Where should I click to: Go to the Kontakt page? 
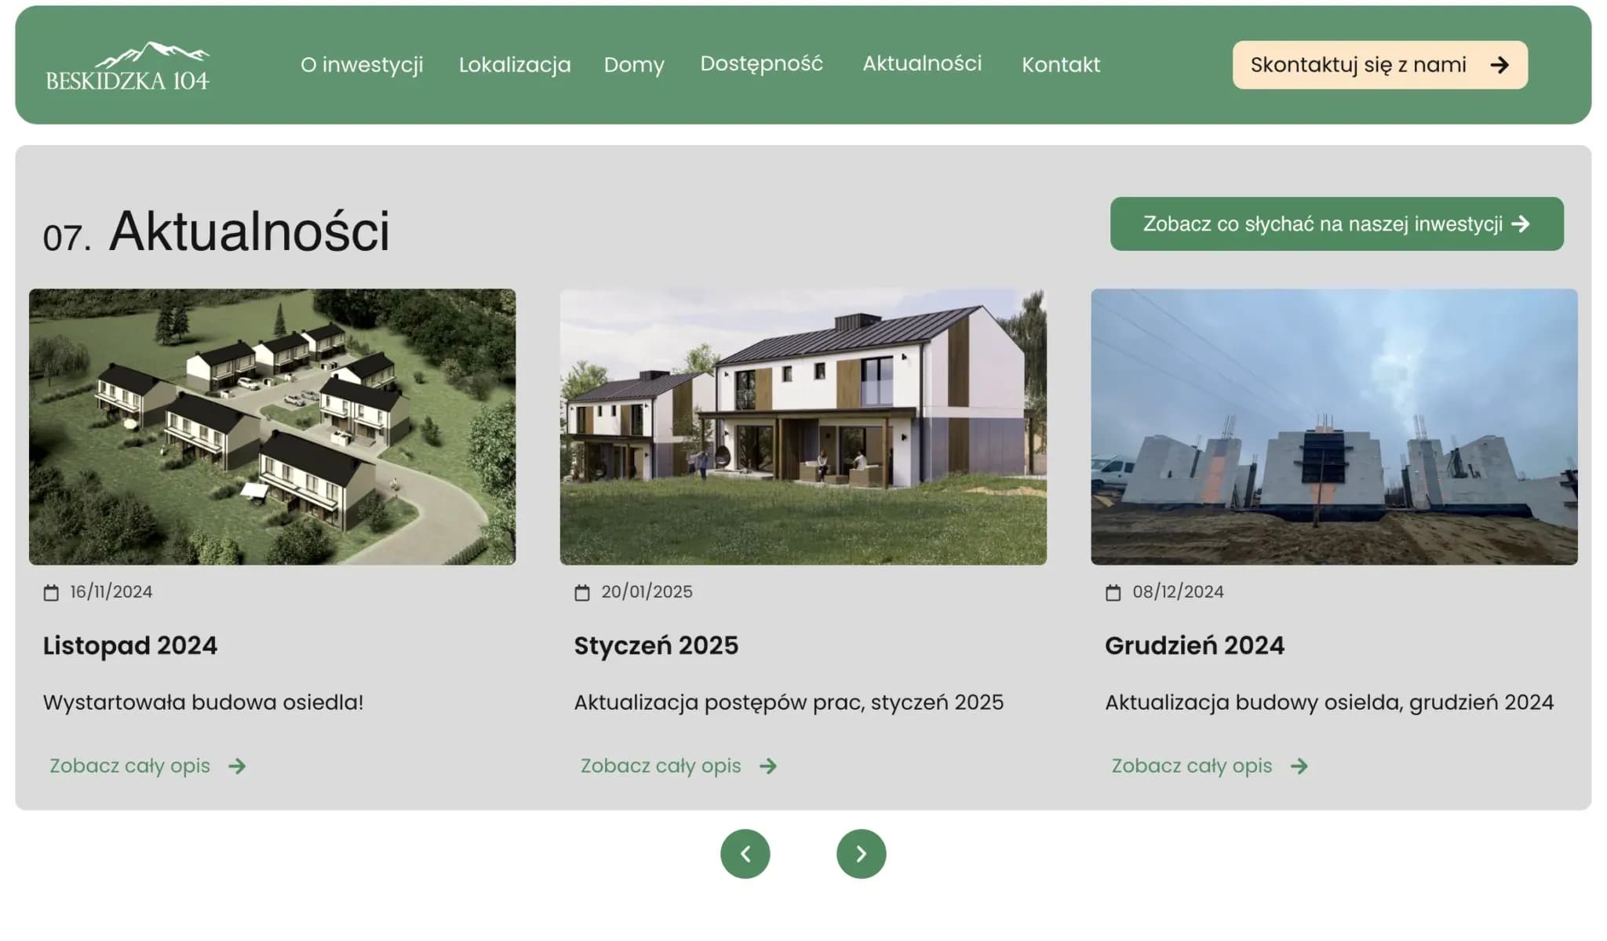1061,64
